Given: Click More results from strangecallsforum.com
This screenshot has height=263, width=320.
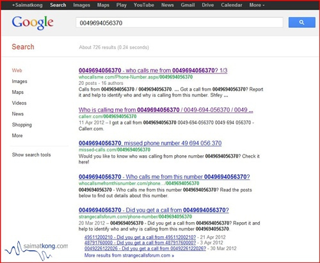Looking at the screenshot, I should point(129,255).
